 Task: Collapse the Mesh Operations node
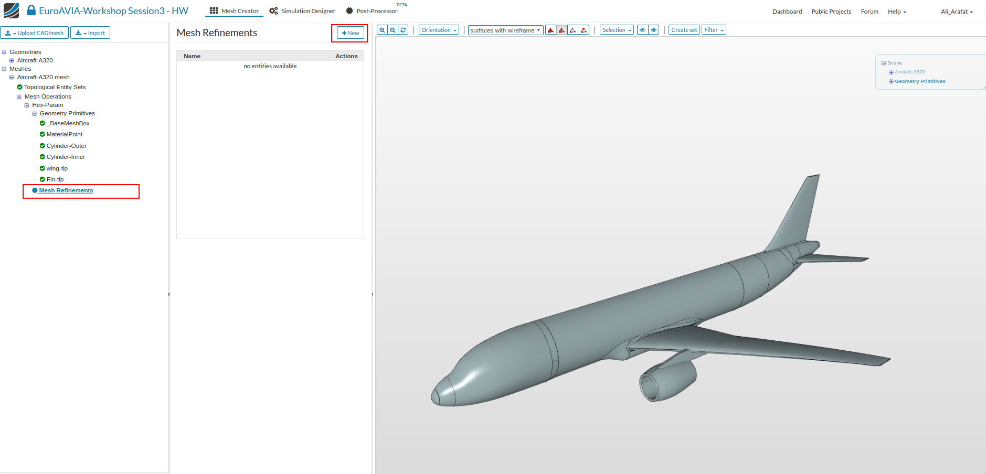[19, 97]
